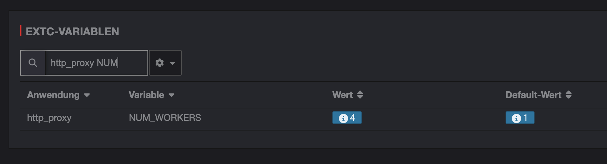Select the NUM_WORKERS variable cell
607x164 pixels.
pyautogui.click(x=165, y=118)
